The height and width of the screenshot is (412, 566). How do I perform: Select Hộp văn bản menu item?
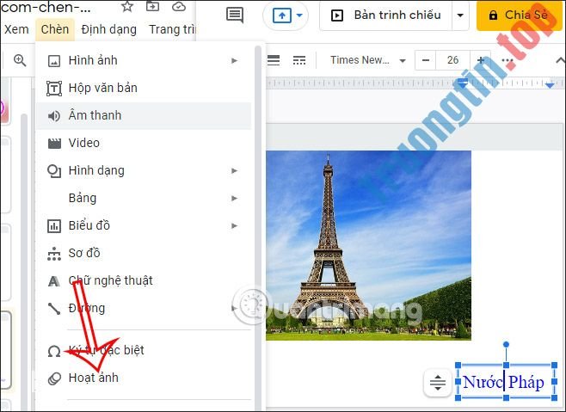[144, 88]
